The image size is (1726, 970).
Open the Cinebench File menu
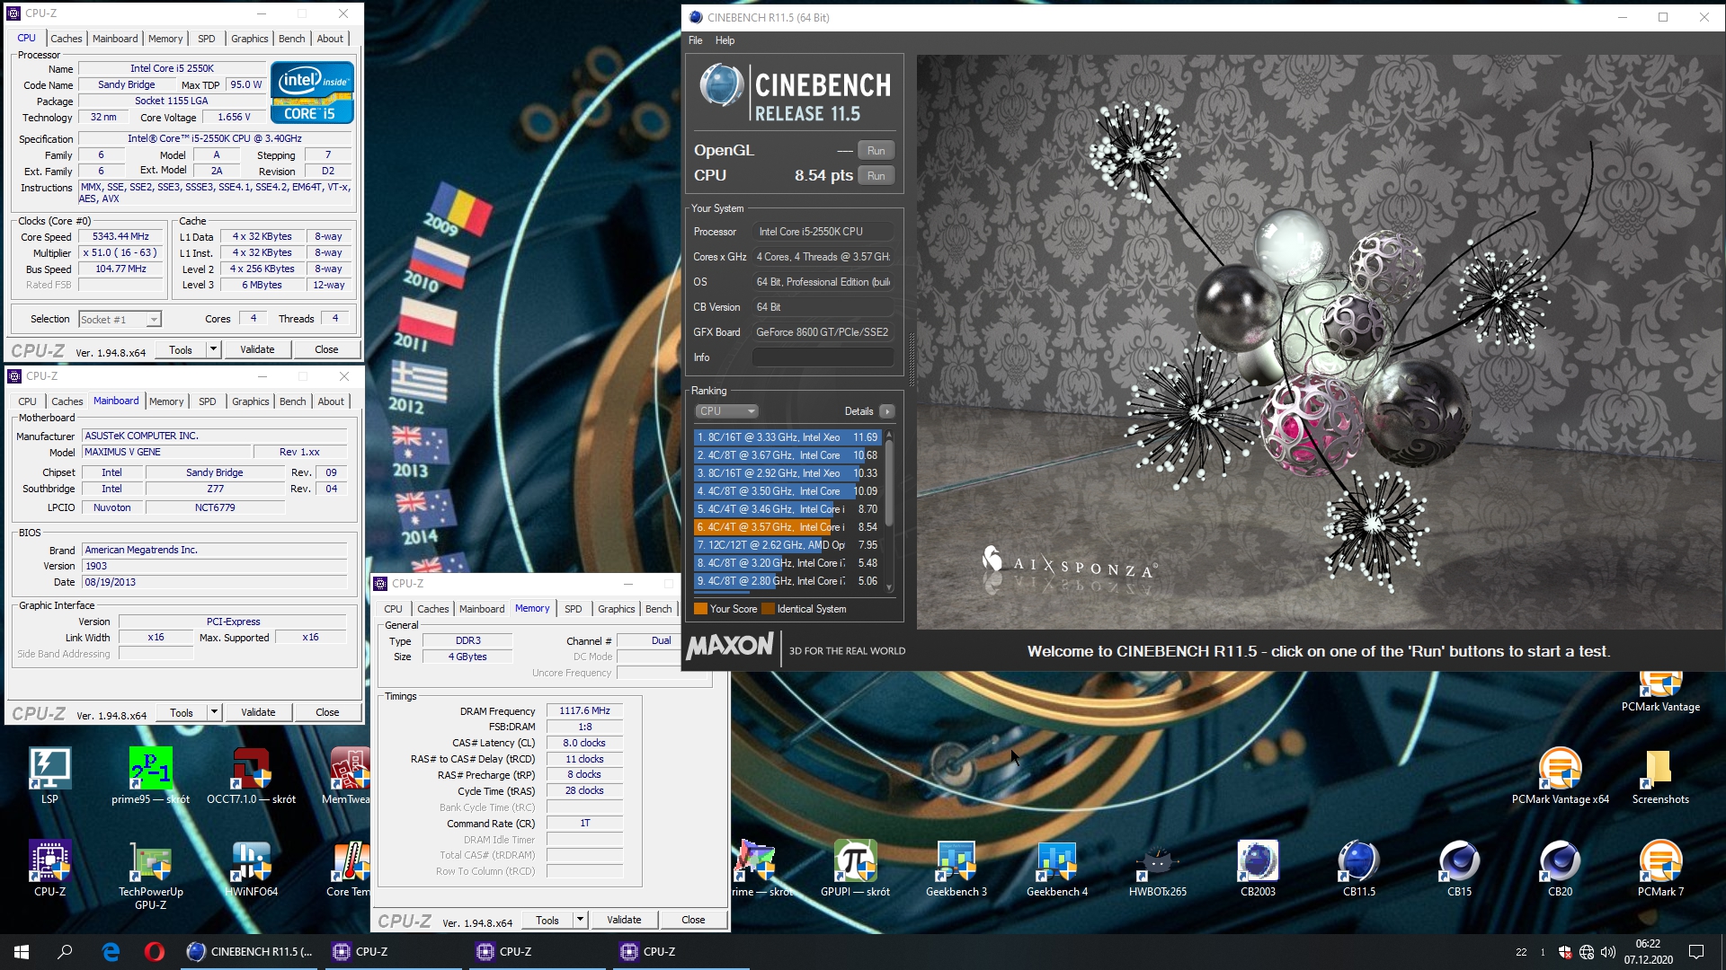point(695,40)
